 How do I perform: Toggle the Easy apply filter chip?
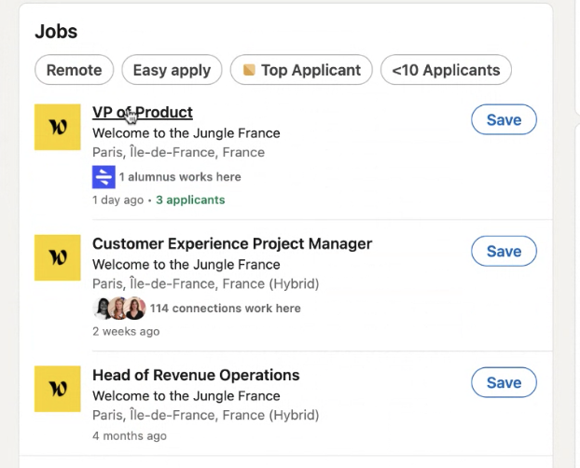click(x=173, y=70)
